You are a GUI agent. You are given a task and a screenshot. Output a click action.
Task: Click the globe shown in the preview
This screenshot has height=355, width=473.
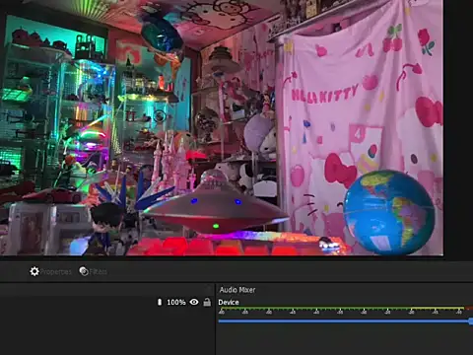coord(389,212)
